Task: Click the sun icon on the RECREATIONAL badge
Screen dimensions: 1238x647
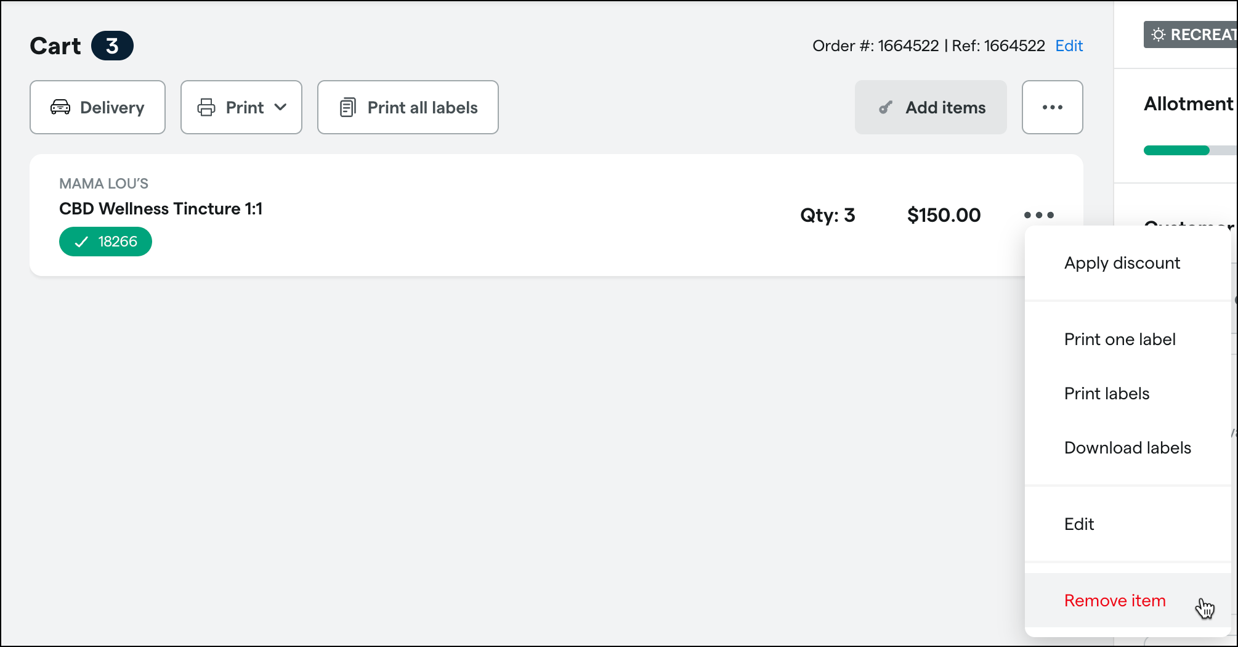Action: (1159, 35)
